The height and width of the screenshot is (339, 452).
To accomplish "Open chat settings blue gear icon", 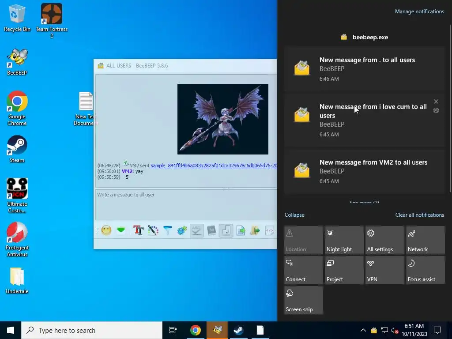I will pos(182,230).
